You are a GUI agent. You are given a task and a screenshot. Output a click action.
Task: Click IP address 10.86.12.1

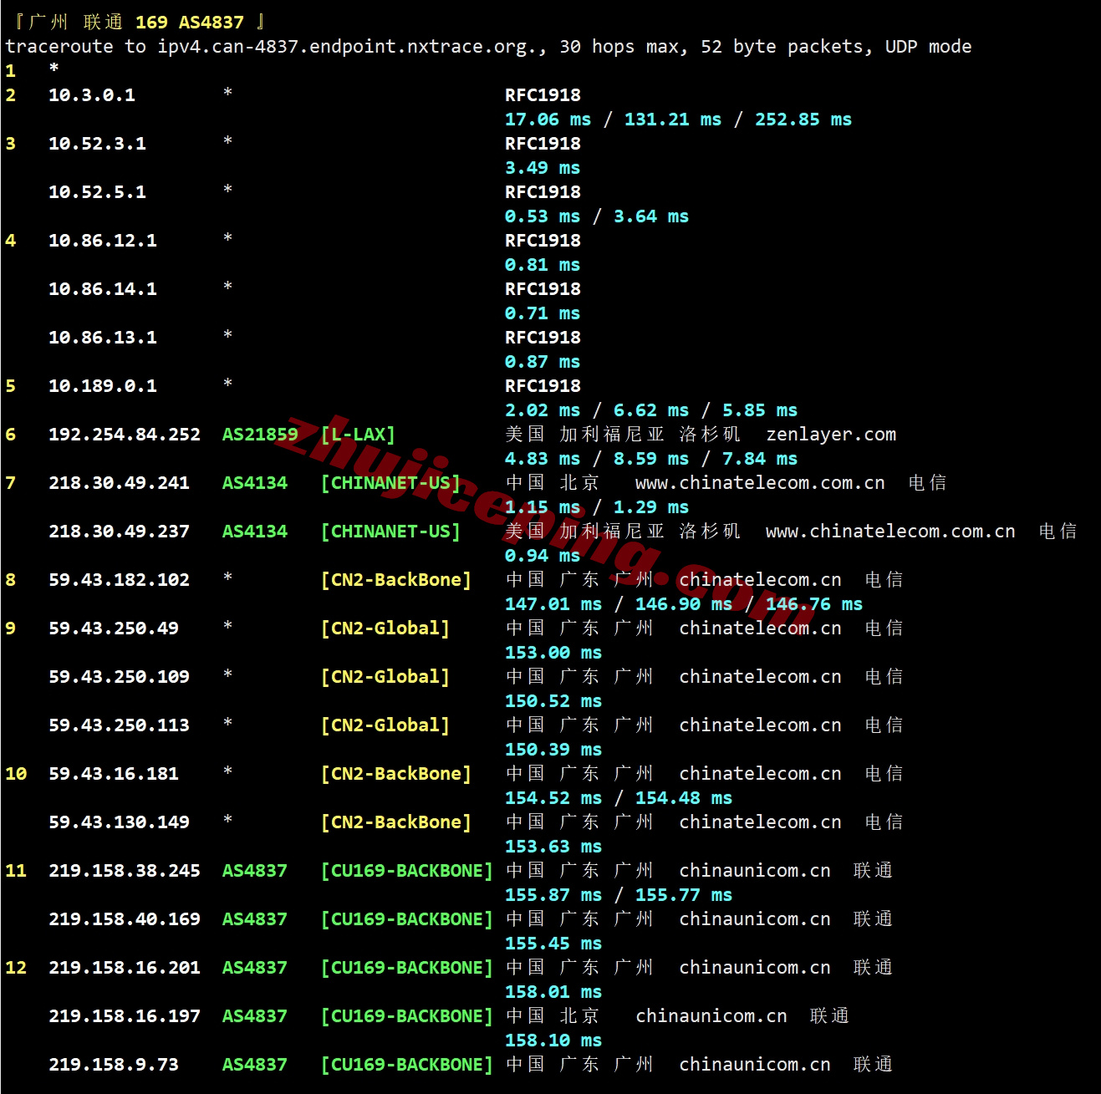103,241
